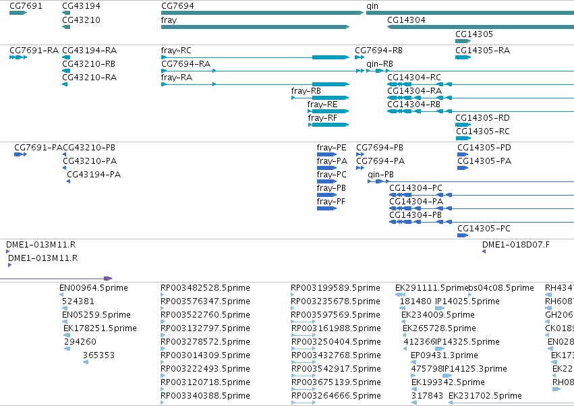
Task: Select protein CG43210-PA
Action: pyautogui.click(x=90, y=161)
